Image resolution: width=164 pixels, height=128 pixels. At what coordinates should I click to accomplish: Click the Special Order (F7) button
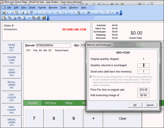pyautogui.click(x=12, y=122)
